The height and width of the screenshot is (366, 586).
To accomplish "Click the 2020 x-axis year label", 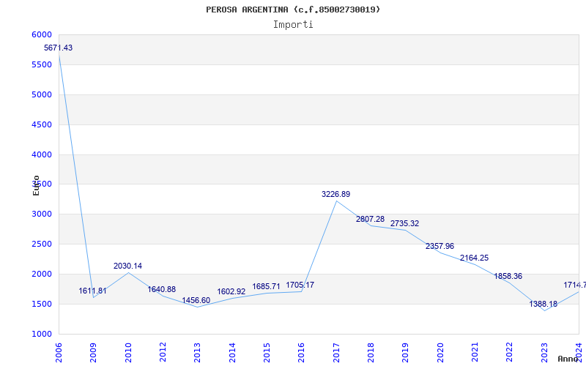I will tap(440, 352).
